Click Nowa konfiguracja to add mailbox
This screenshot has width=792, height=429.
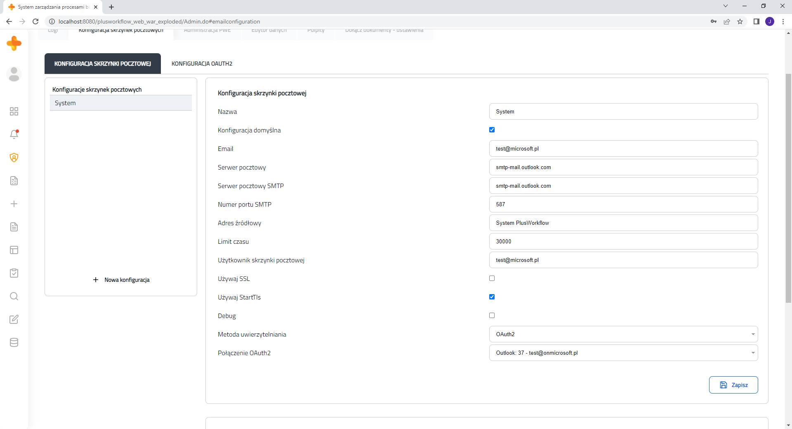click(x=121, y=280)
